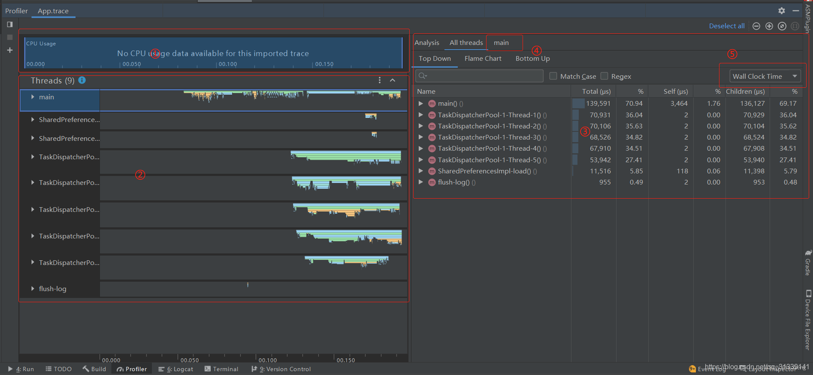Sort by Self (μs) column header
This screenshot has width=813, height=375.
pyautogui.click(x=671, y=92)
